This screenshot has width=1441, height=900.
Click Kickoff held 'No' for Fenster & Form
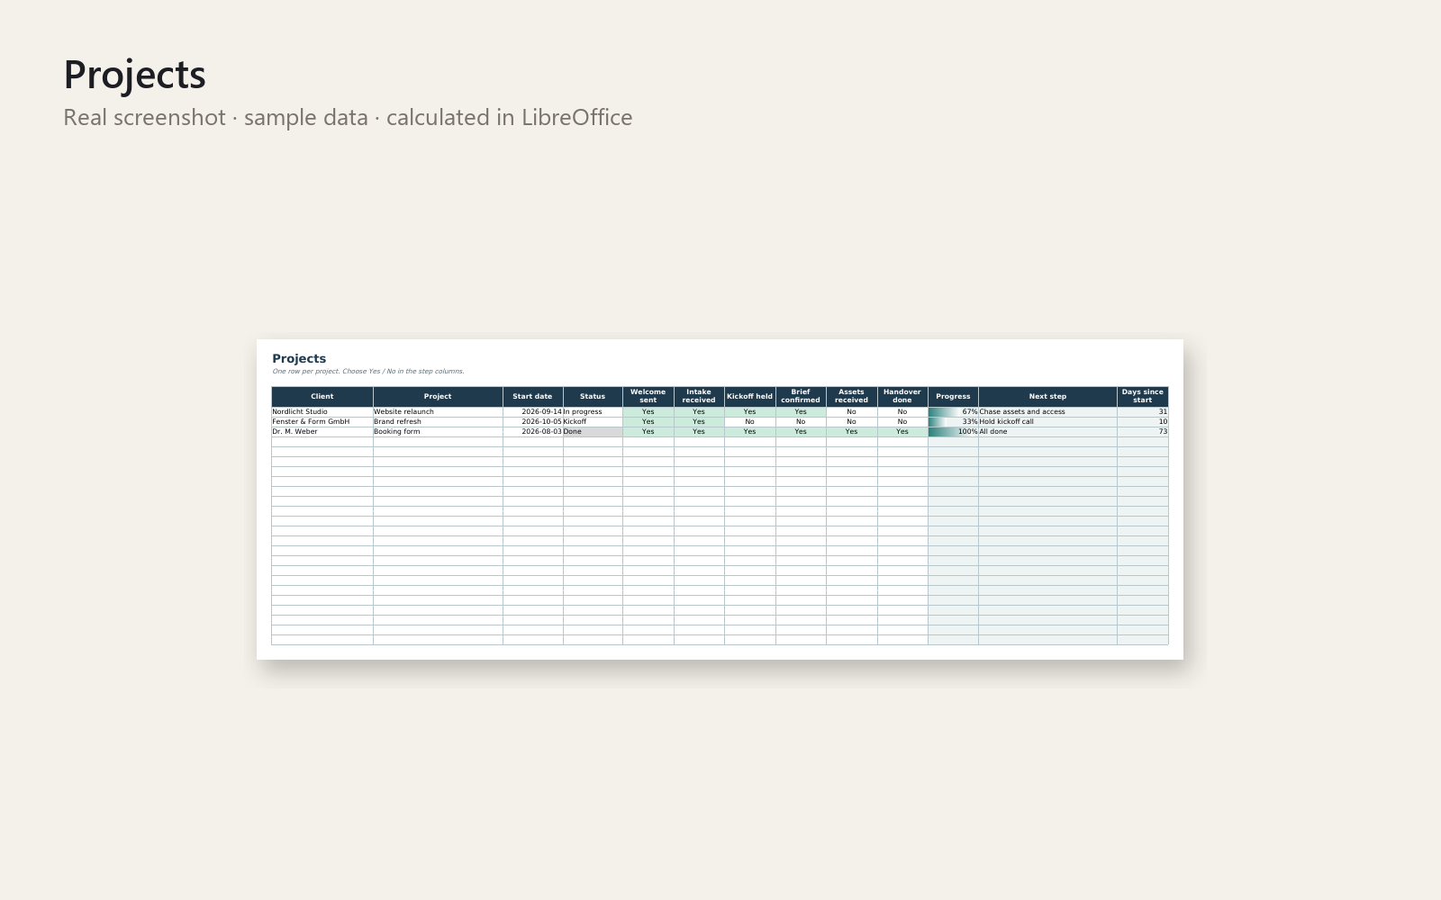click(x=750, y=422)
